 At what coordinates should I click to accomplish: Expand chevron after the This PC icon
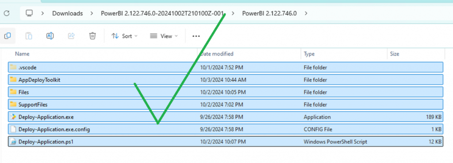(42, 13)
